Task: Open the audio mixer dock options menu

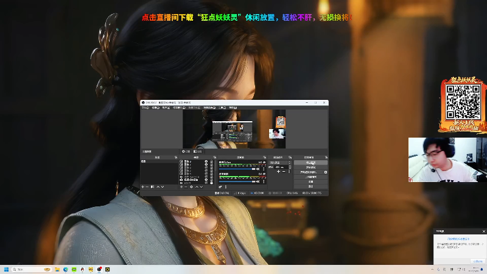Action: click(226, 187)
